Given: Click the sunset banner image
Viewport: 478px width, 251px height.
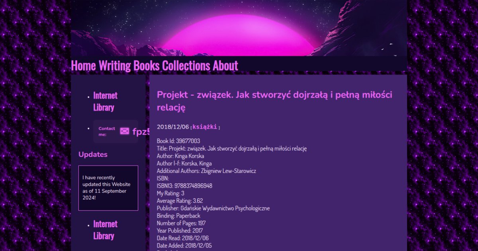Looking at the screenshot, I should click(239, 28).
